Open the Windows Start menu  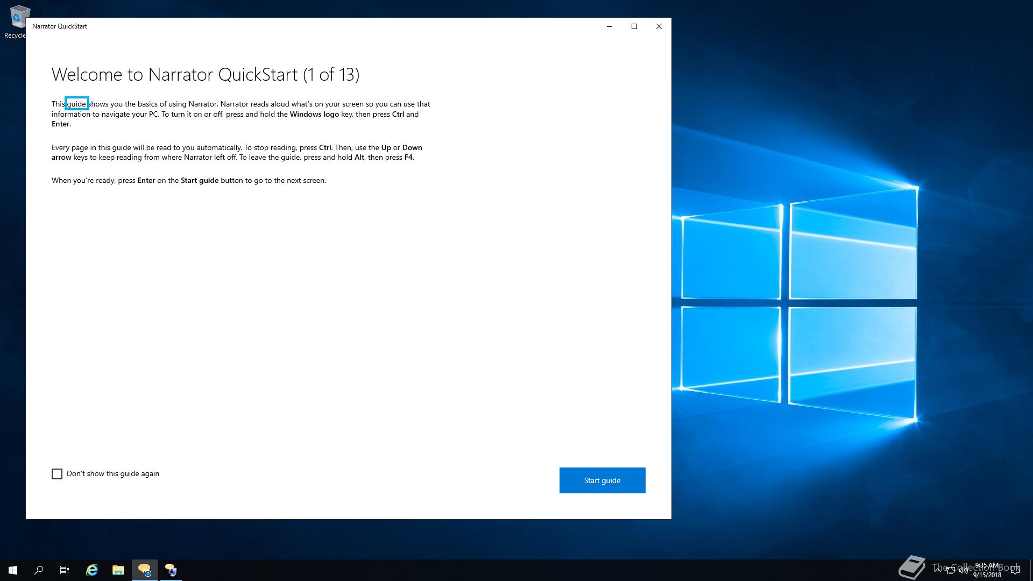click(13, 570)
